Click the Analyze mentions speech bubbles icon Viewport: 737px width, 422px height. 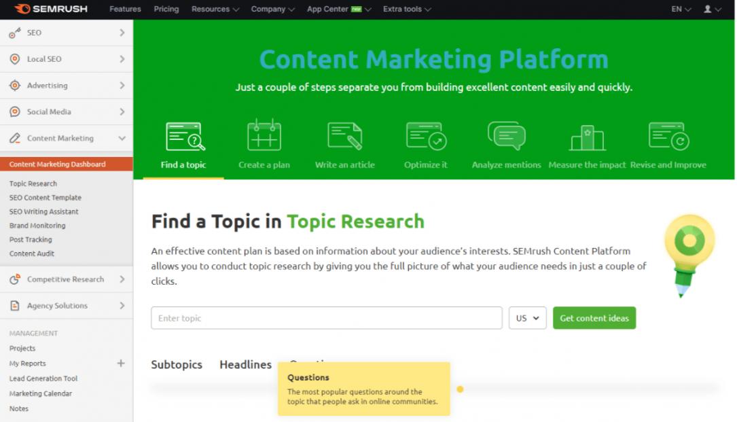point(506,136)
